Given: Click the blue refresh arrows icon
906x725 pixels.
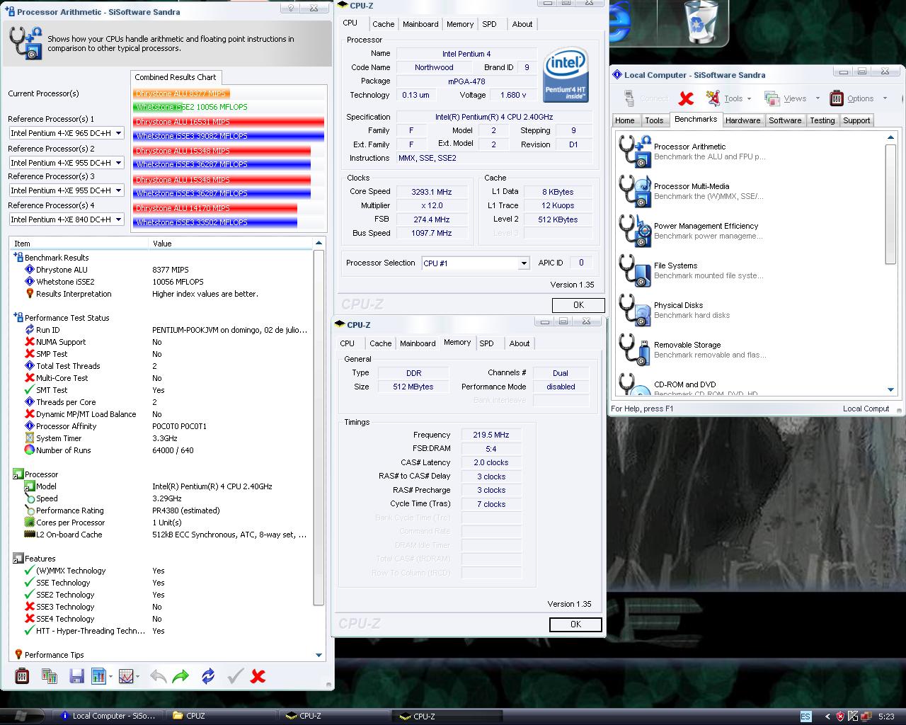Looking at the screenshot, I should coord(207,676).
